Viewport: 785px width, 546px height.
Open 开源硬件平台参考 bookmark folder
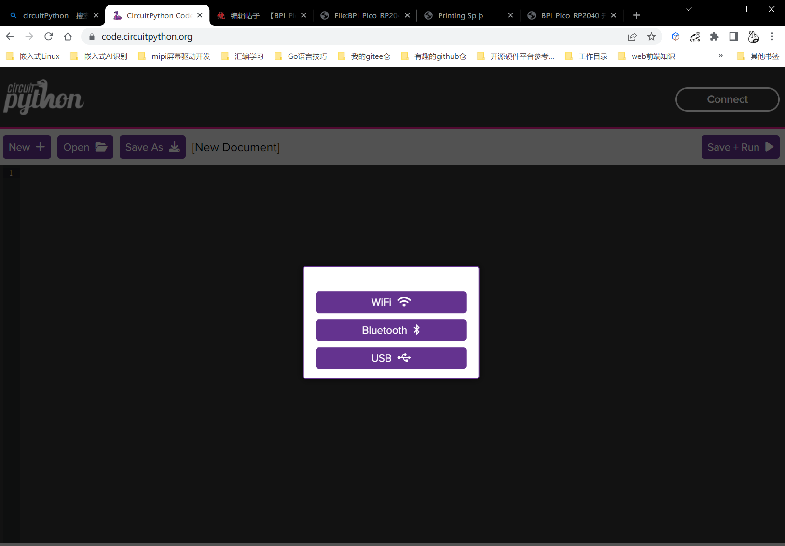coord(516,56)
